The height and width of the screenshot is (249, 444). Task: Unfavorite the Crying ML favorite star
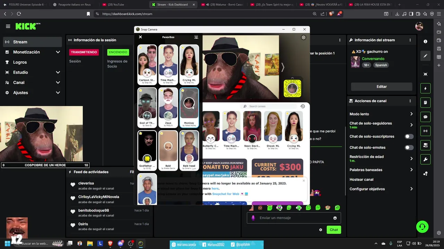(x=182, y=48)
